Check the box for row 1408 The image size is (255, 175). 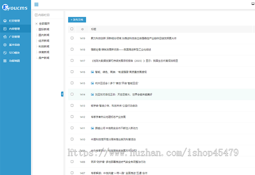coord(72,162)
